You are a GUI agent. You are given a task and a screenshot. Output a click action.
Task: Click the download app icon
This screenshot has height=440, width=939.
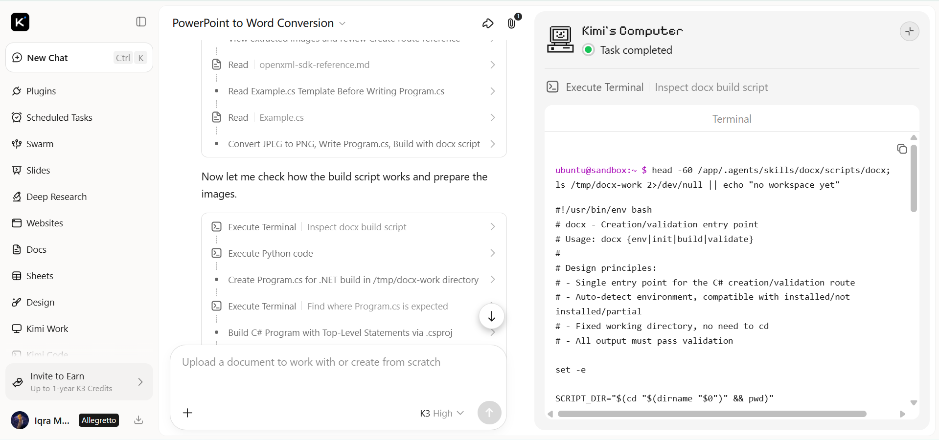coord(138,420)
